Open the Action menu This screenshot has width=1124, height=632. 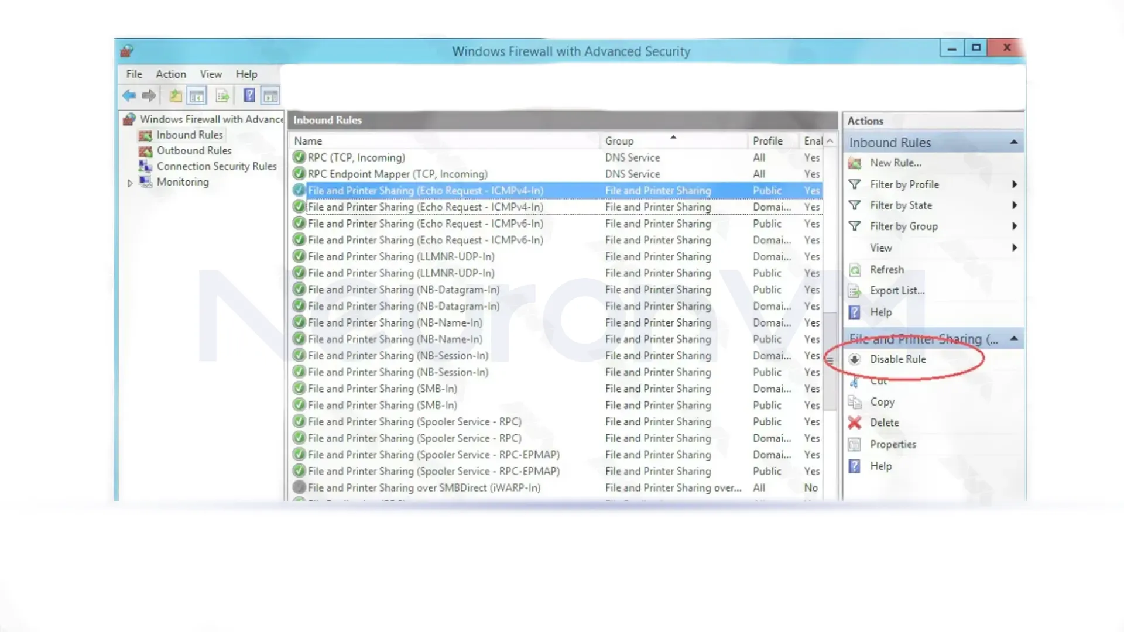coord(170,74)
